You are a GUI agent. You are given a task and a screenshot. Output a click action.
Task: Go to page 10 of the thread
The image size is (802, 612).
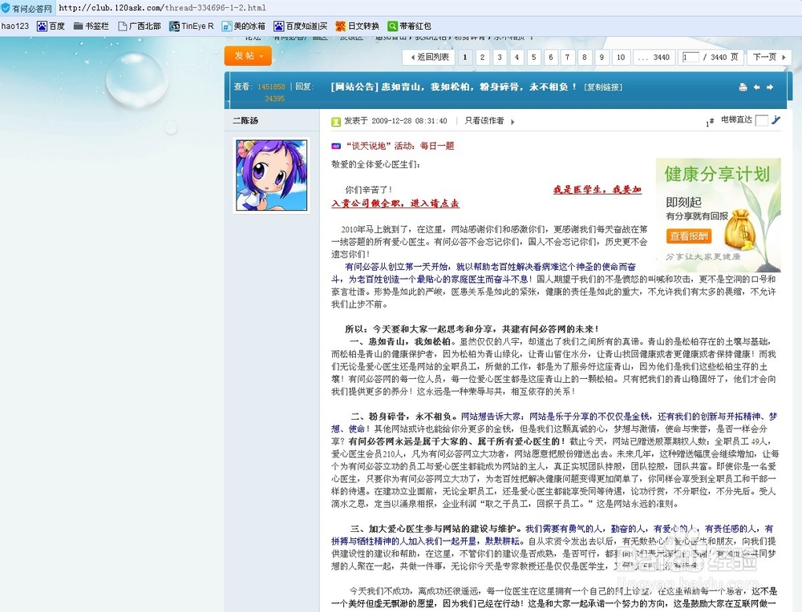621,57
